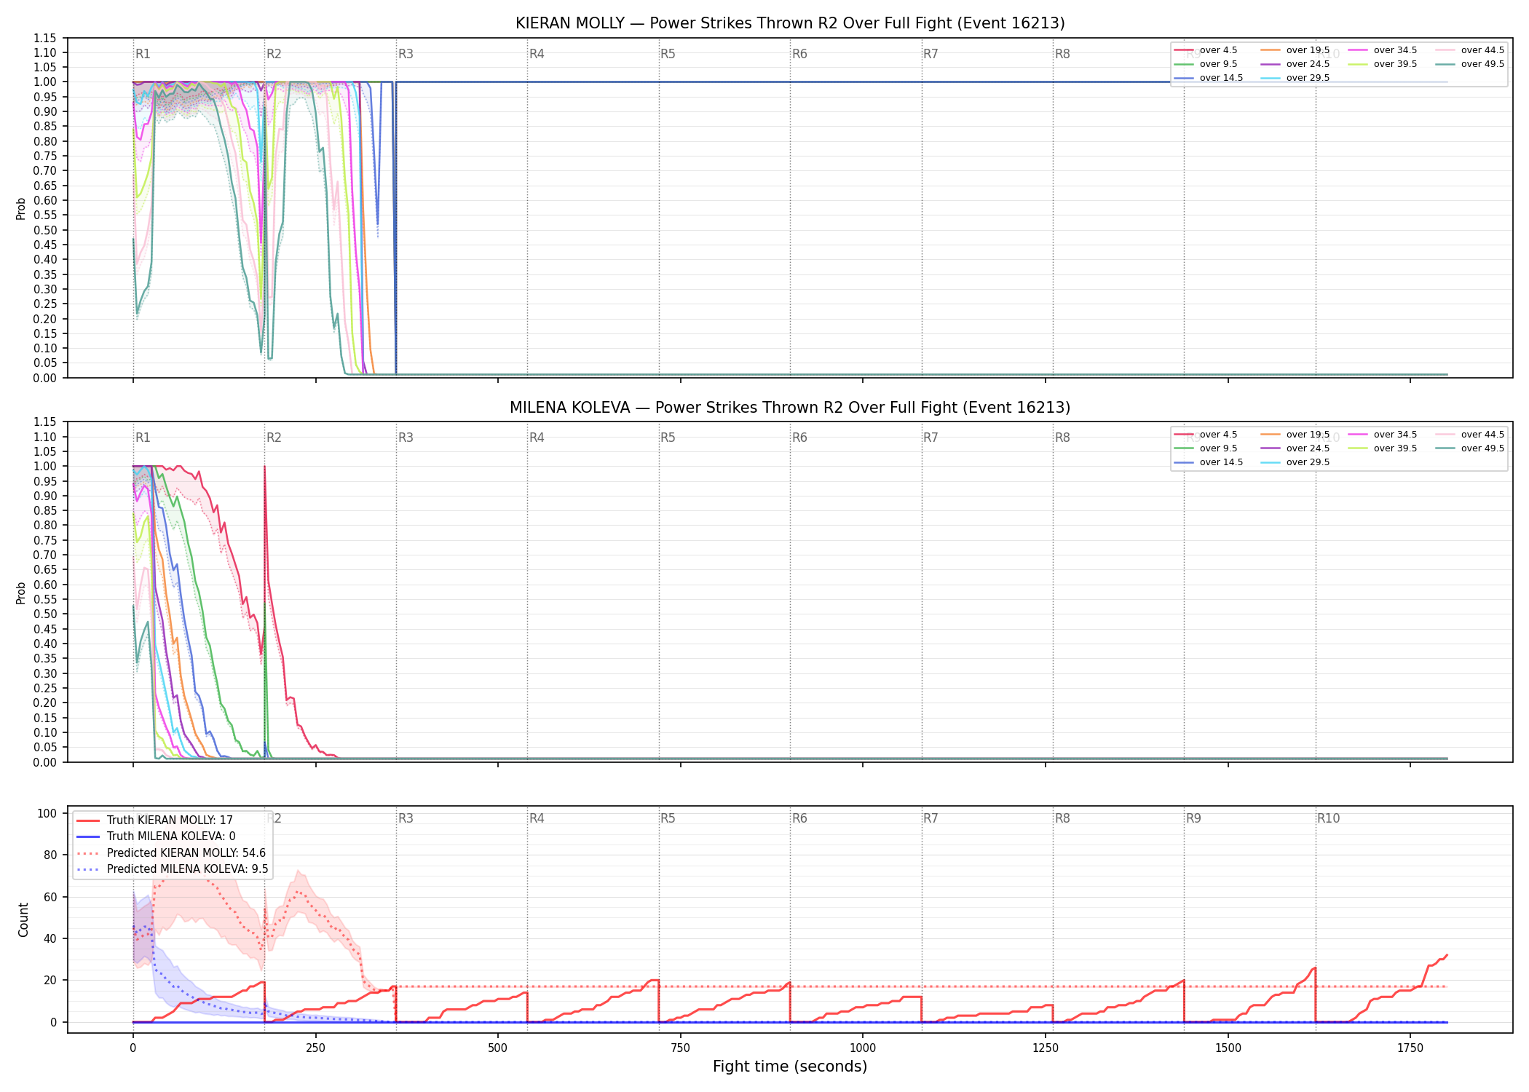Image resolution: width=1529 pixels, height=1092 pixels.
Task: Click the R5 round marker in middle chart
Action: click(668, 438)
